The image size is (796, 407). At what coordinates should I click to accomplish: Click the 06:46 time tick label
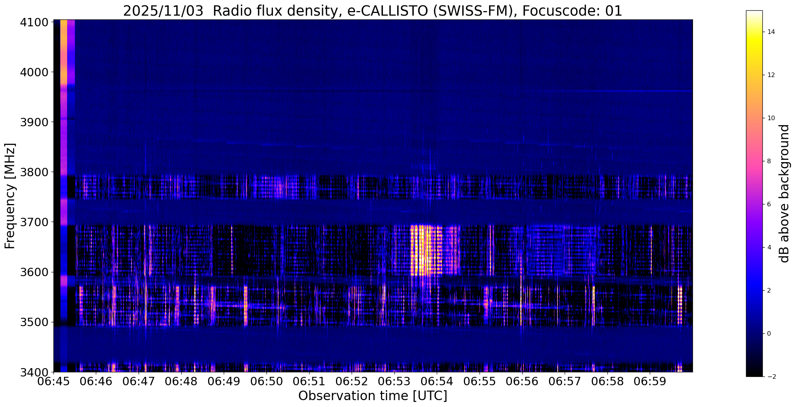(96, 381)
